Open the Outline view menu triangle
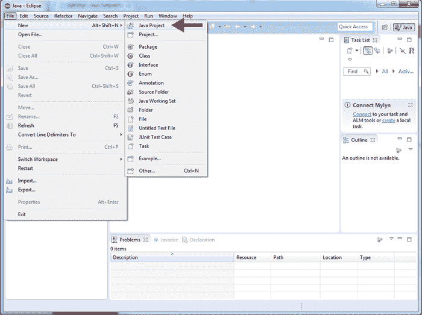Screen dimensions: 422x315 [x=411, y=149]
